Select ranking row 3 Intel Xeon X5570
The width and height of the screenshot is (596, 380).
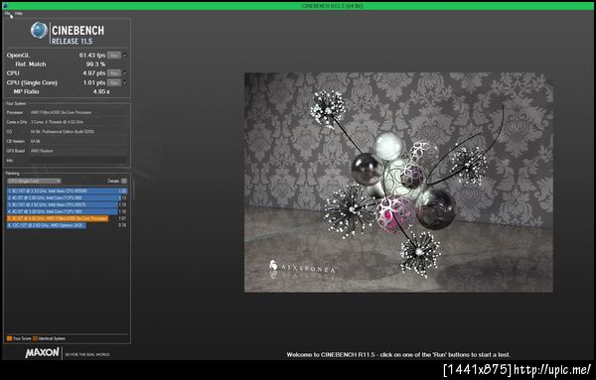pos(67,204)
